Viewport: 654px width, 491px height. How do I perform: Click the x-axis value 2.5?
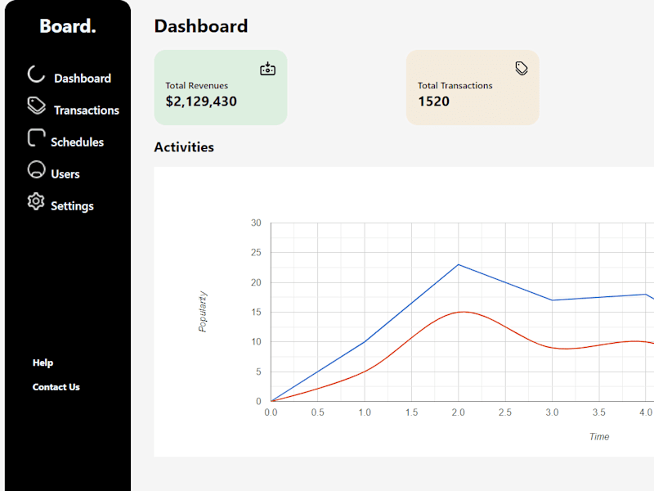(x=505, y=412)
